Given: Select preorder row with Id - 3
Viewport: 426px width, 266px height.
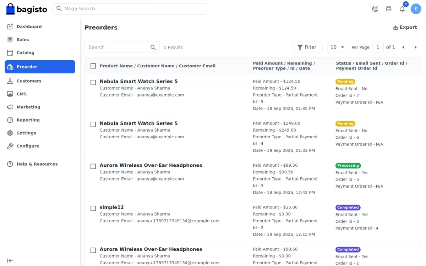Looking at the screenshot, I should (93, 166).
